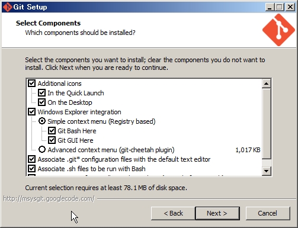
Task: Close the Git Setup window
Action: coord(290,7)
